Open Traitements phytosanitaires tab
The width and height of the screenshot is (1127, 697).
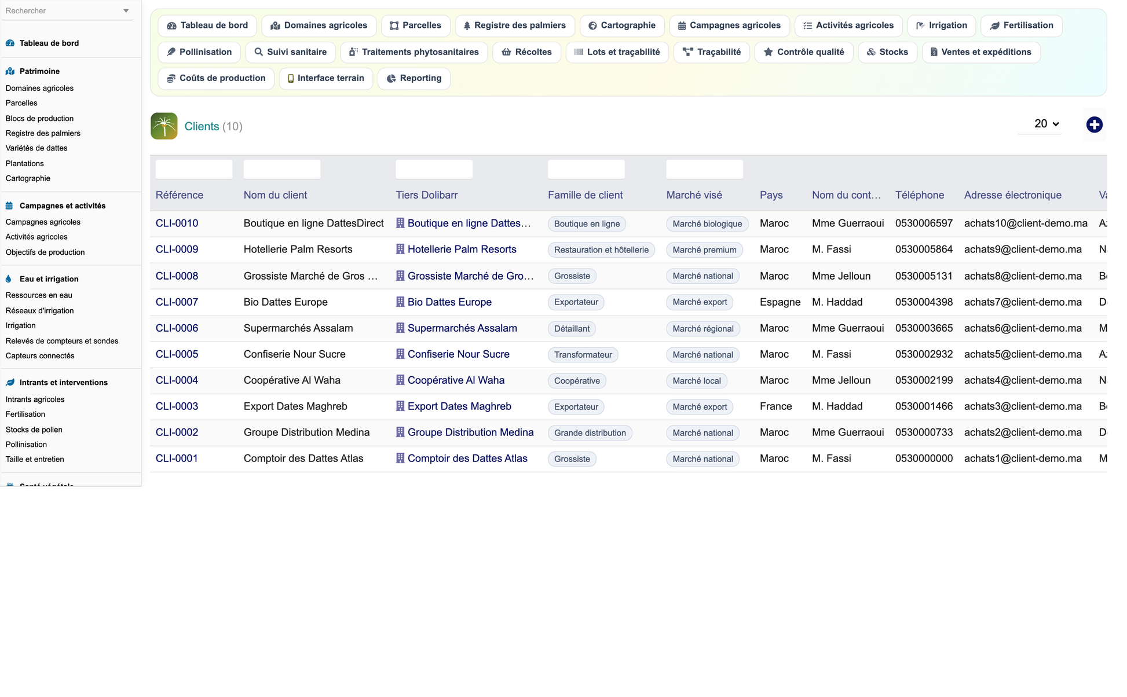pos(414,52)
